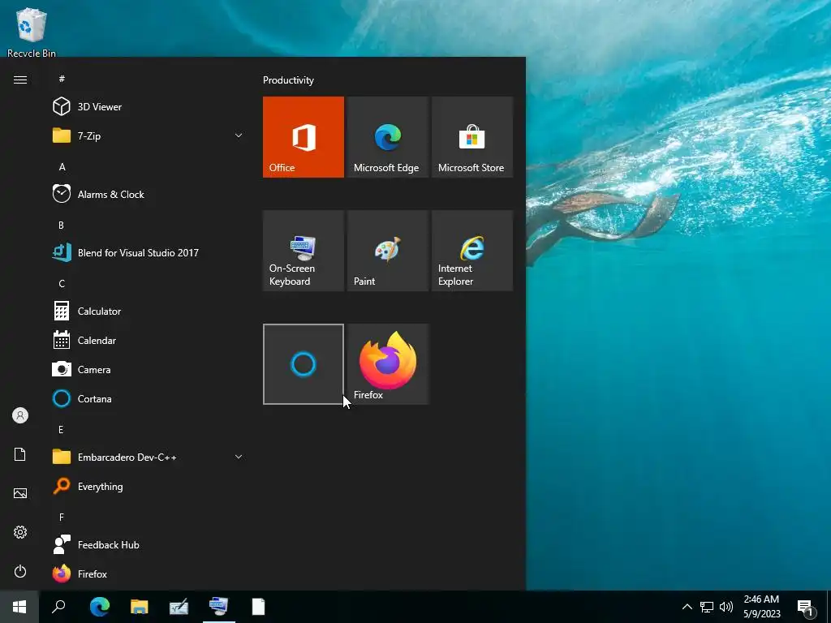Click the Windows Start button
Screen dimensions: 831x623
click(19, 607)
